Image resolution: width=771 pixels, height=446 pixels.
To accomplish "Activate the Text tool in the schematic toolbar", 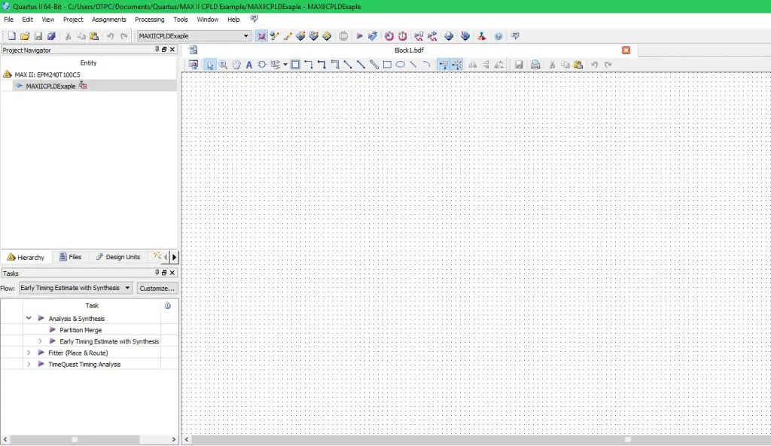I will (248, 65).
